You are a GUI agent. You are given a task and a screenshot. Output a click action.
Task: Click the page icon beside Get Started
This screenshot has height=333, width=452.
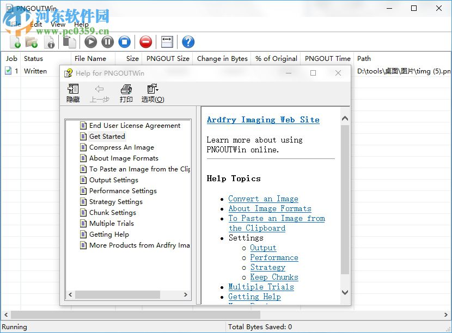(x=83, y=137)
